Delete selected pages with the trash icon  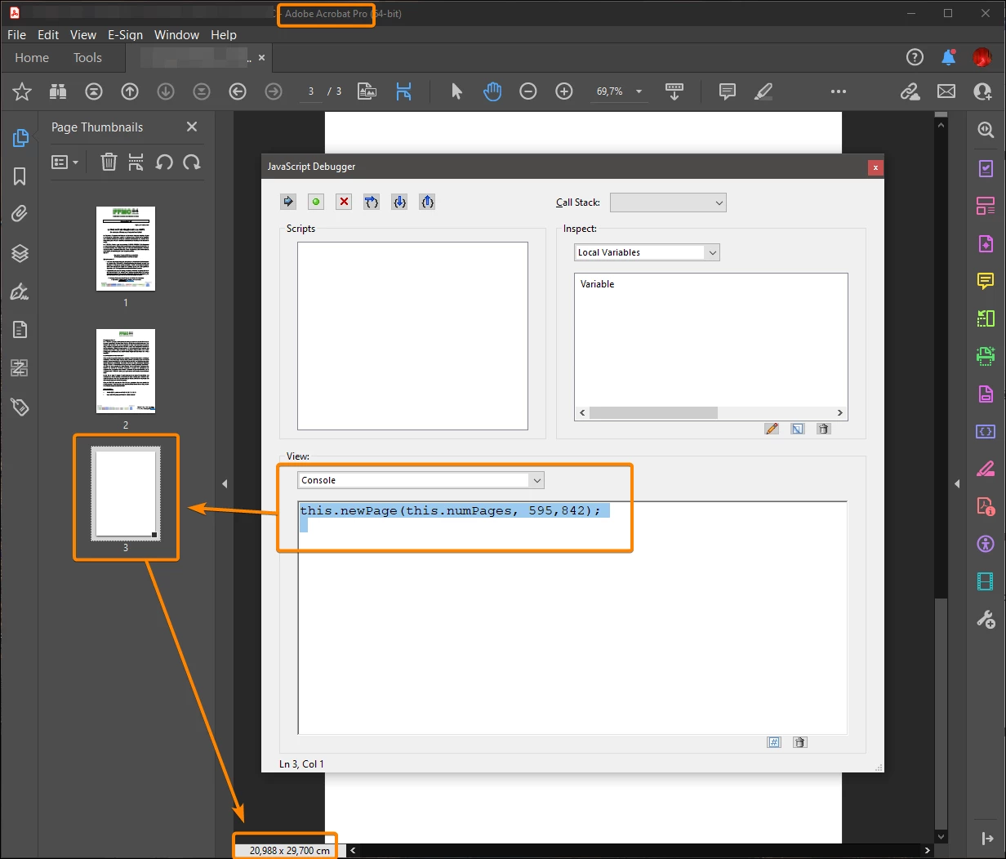coord(109,162)
